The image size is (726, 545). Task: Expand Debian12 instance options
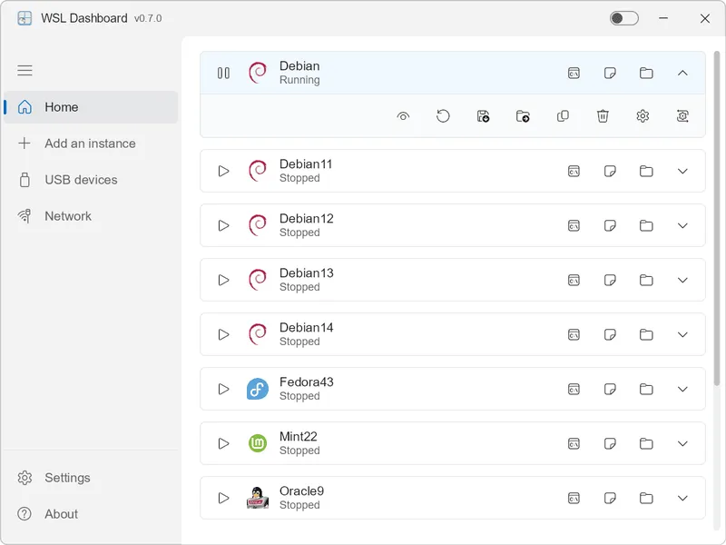tap(682, 225)
